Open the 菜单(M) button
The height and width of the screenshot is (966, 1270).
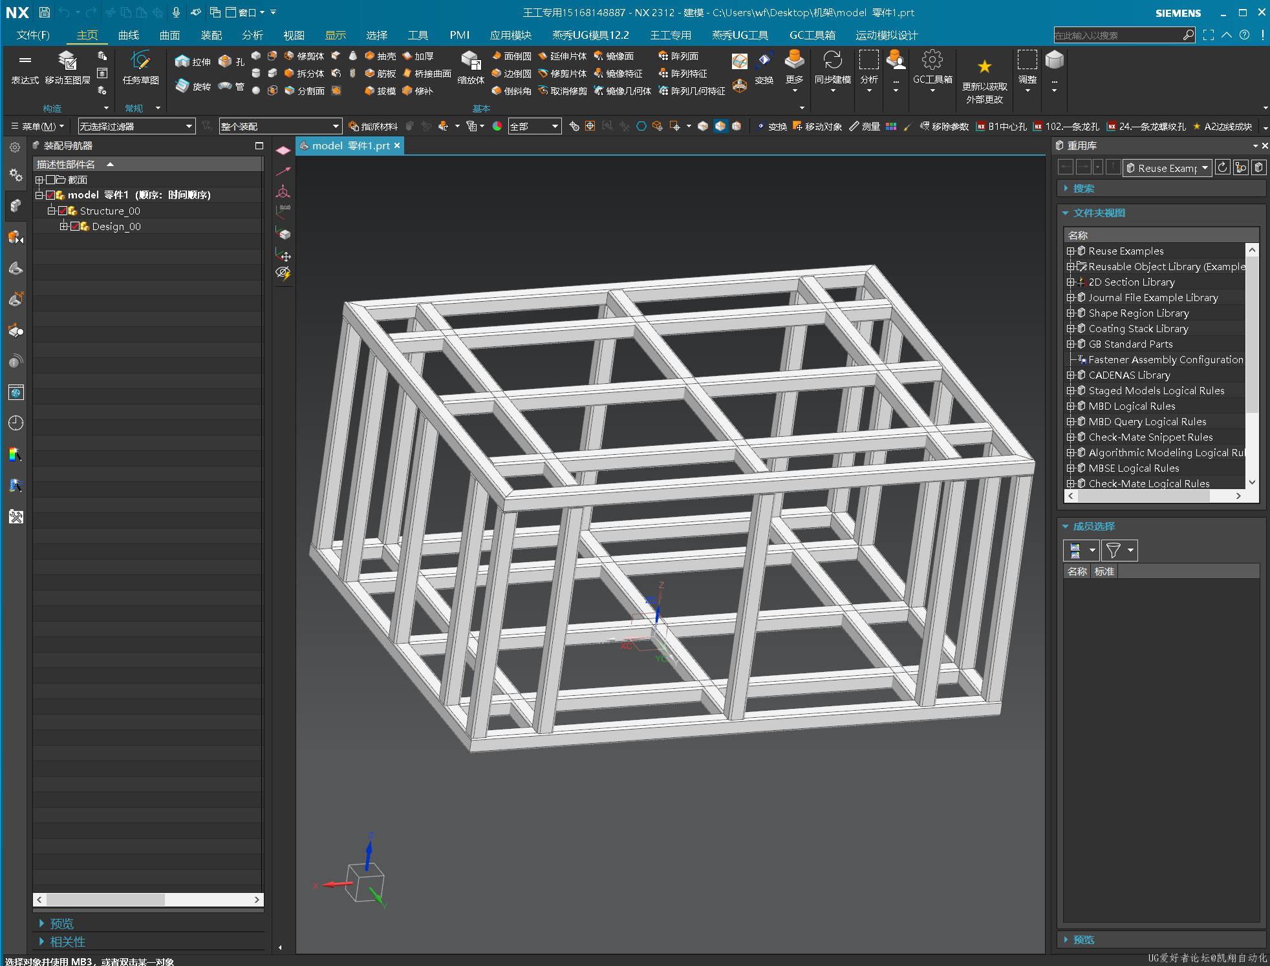[x=38, y=126]
